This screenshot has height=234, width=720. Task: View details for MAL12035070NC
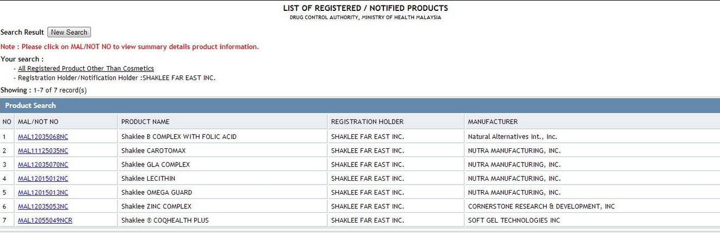pos(43,165)
